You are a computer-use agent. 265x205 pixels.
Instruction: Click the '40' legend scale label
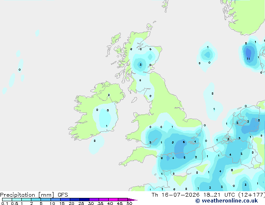pyautogui.click(x=110, y=203)
